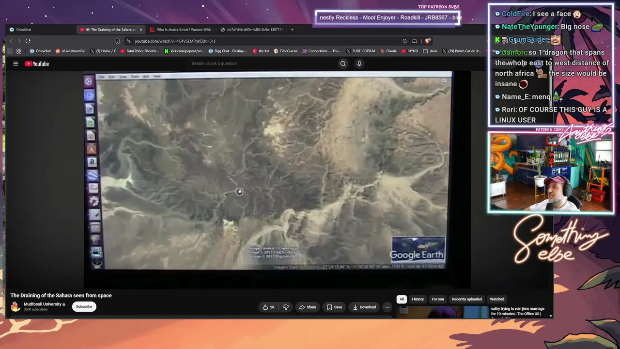Screen dimensions: 620x349
Task: Select the Recently uploaded filter chip
Action: (467, 299)
